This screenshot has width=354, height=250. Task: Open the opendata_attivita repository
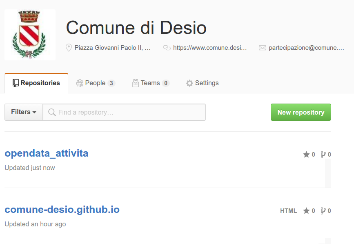47,153
